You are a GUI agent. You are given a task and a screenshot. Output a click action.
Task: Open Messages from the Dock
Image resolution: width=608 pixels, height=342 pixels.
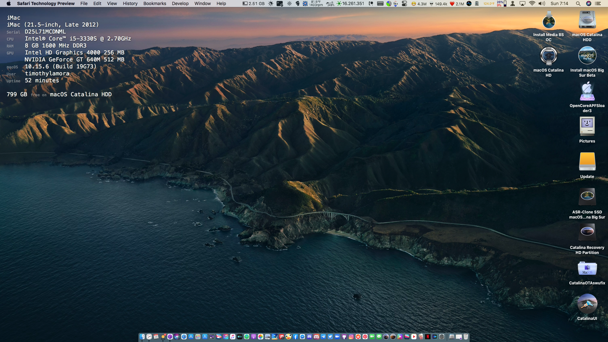pos(379,337)
